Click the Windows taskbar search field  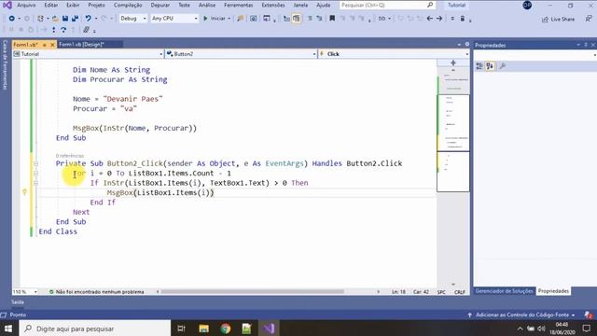coord(94,329)
